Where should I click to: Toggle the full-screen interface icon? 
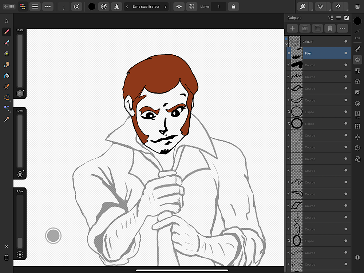[x=357, y=7]
